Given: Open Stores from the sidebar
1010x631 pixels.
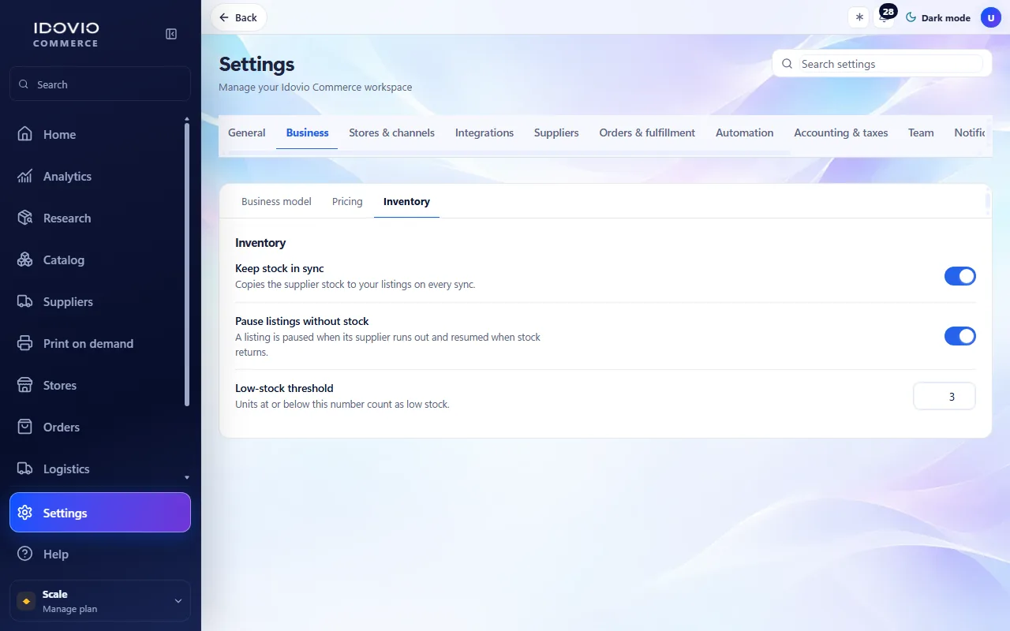Looking at the screenshot, I should 100,385.
